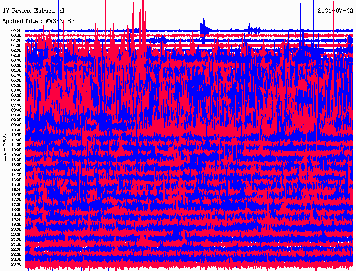Click the date label 2024-07-23
The width and height of the screenshot is (356, 271).
coord(335,10)
